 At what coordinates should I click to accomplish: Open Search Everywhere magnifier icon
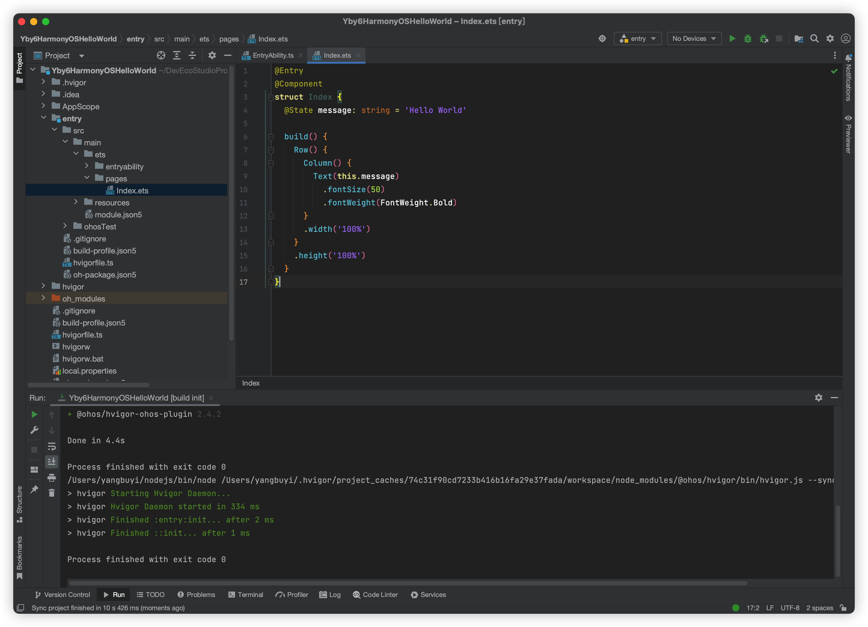(814, 39)
